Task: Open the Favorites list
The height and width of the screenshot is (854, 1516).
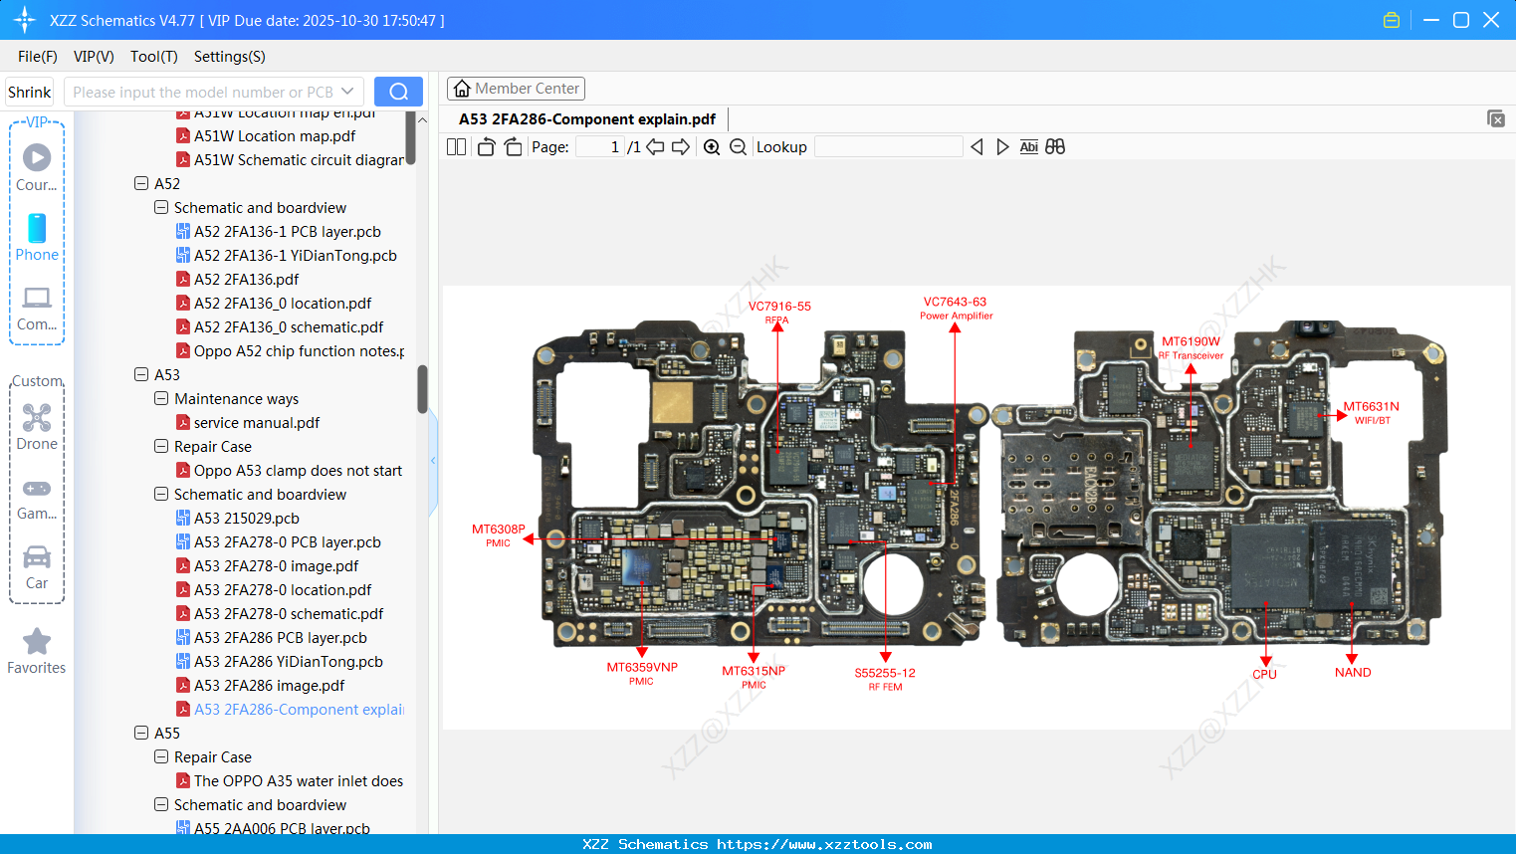Action: (37, 651)
